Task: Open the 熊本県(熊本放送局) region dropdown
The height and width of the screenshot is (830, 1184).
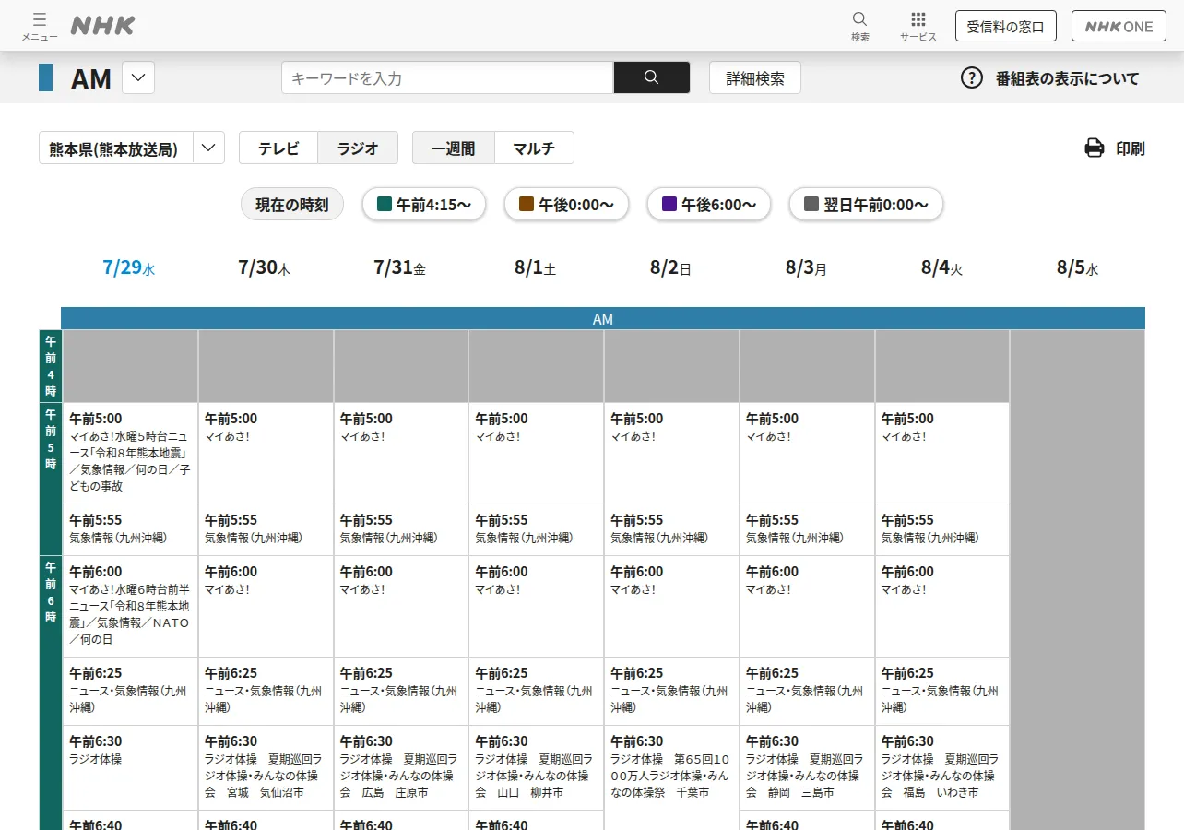Action: click(x=132, y=148)
